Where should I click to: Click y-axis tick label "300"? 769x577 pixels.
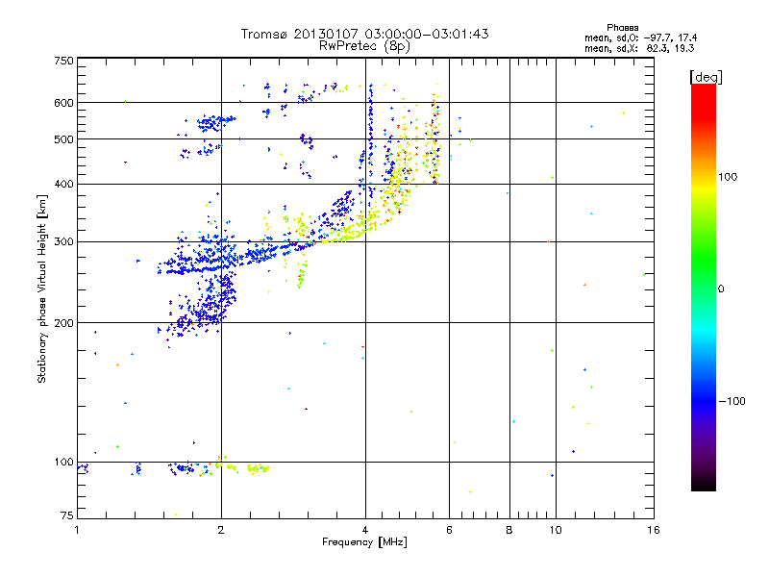pos(63,241)
